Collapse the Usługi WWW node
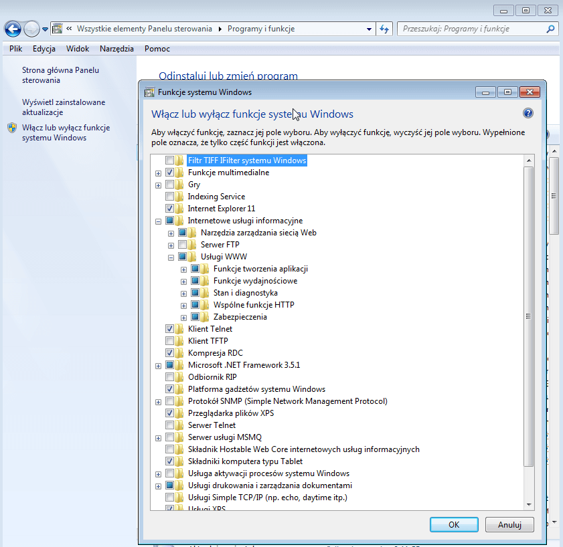Image resolution: width=563 pixels, height=547 pixels. coord(171,258)
